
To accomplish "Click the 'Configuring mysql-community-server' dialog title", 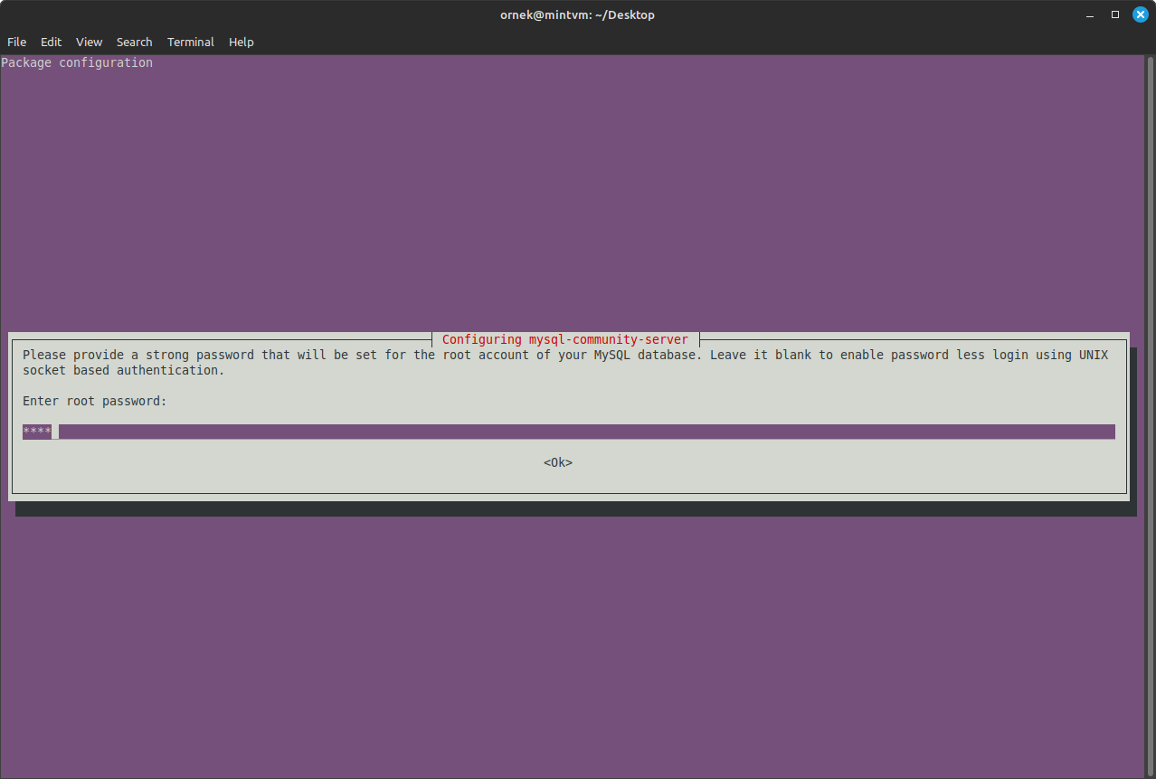I will 565,339.
